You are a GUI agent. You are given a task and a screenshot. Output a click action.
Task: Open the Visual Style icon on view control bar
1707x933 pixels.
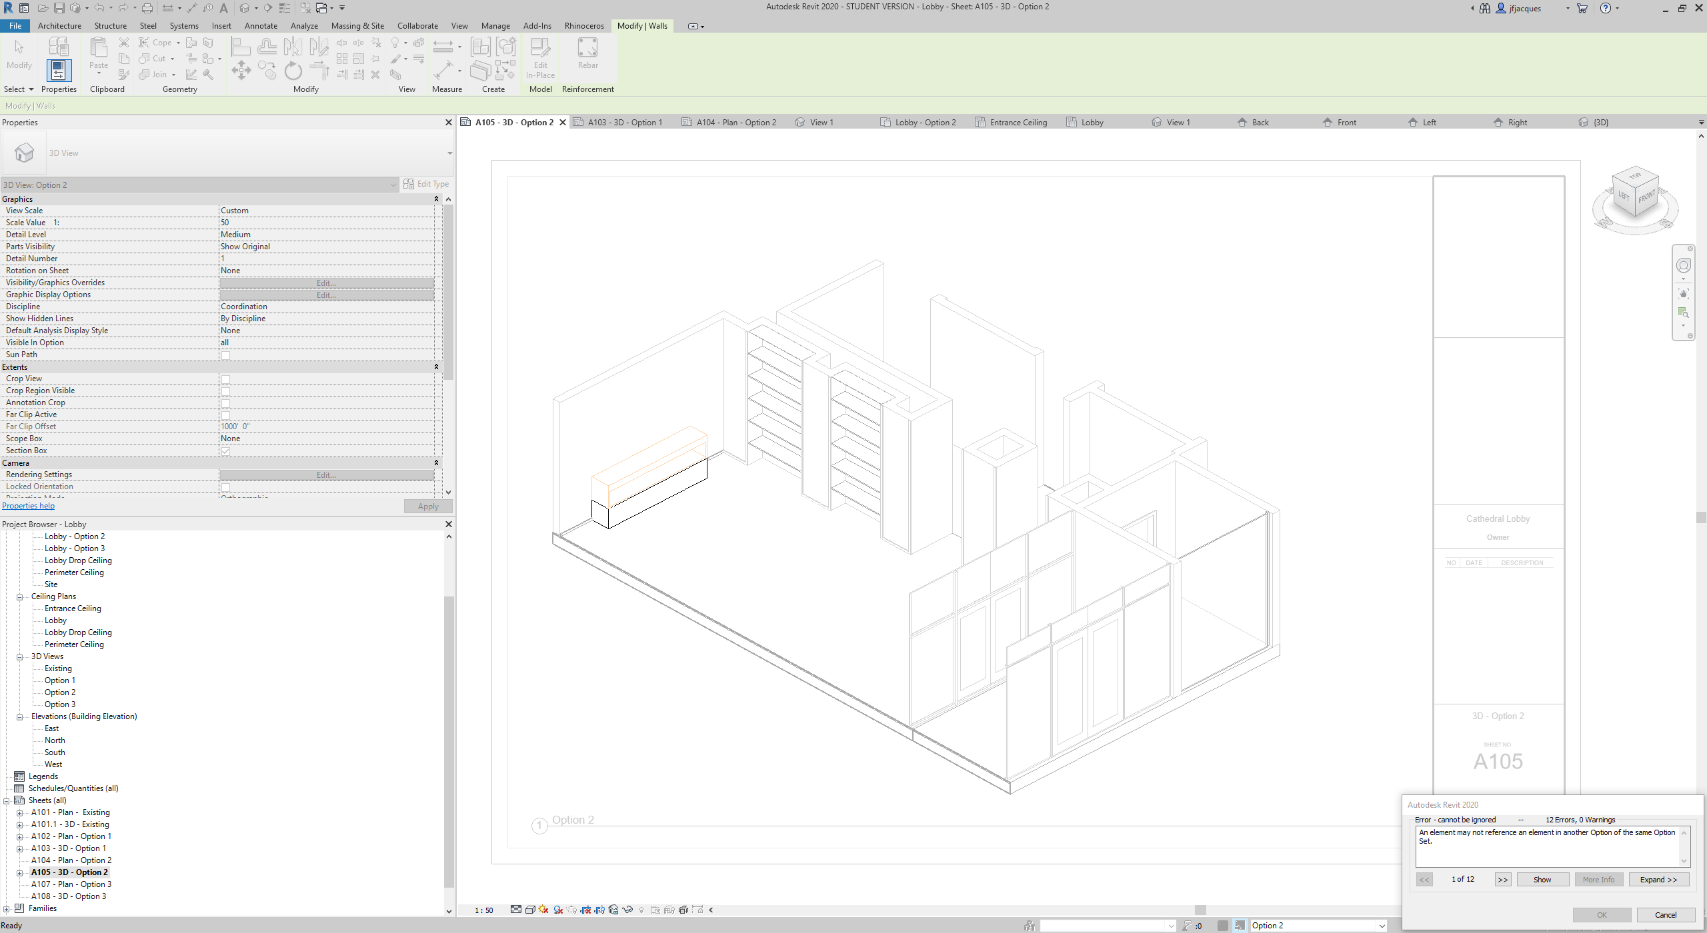tap(530, 909)
